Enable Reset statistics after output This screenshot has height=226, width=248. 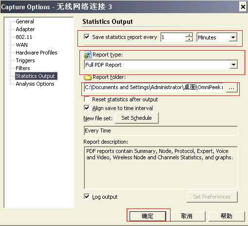tap(87, 99)
